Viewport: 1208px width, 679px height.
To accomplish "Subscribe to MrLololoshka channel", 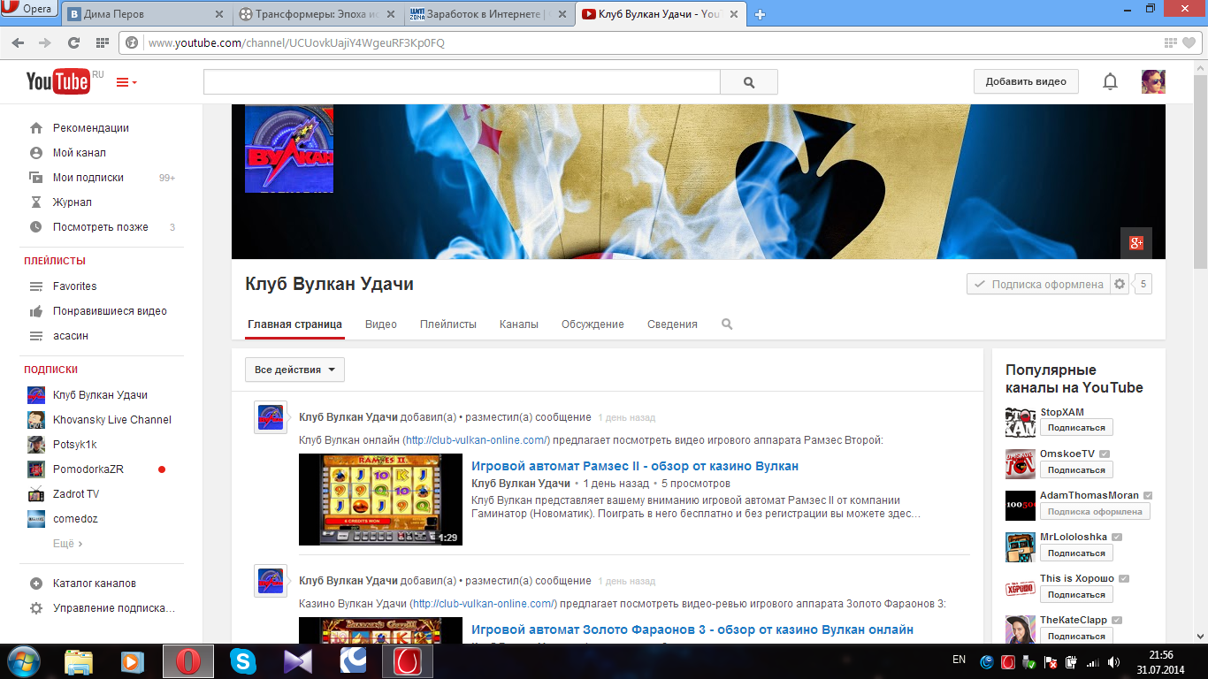I will click(1076, 553).
